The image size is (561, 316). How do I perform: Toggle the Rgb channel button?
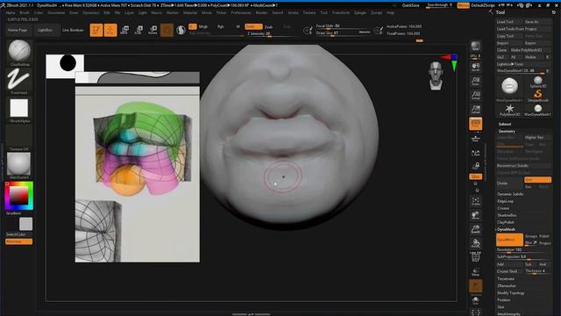click(221, 27)
